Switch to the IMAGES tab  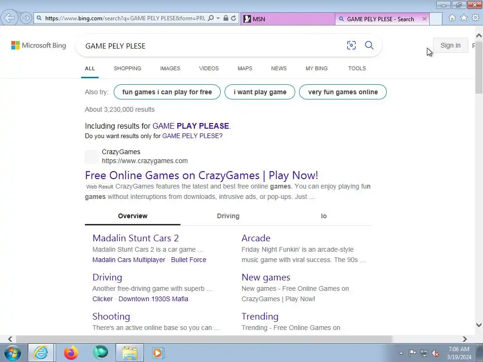(170, 68)
